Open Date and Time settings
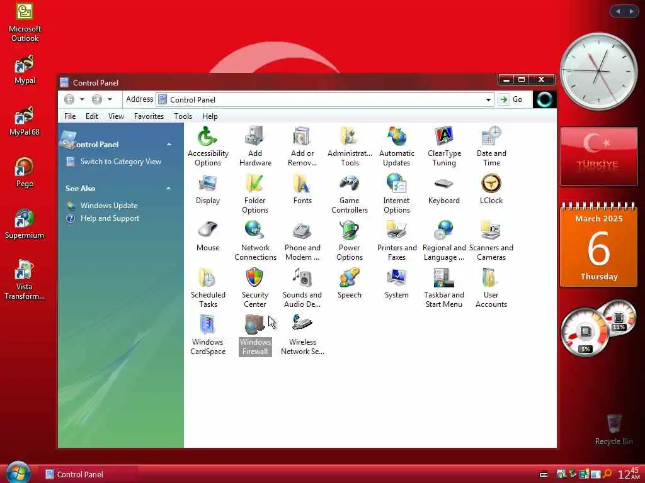645x483 pixels. click(x=491, y=146)
